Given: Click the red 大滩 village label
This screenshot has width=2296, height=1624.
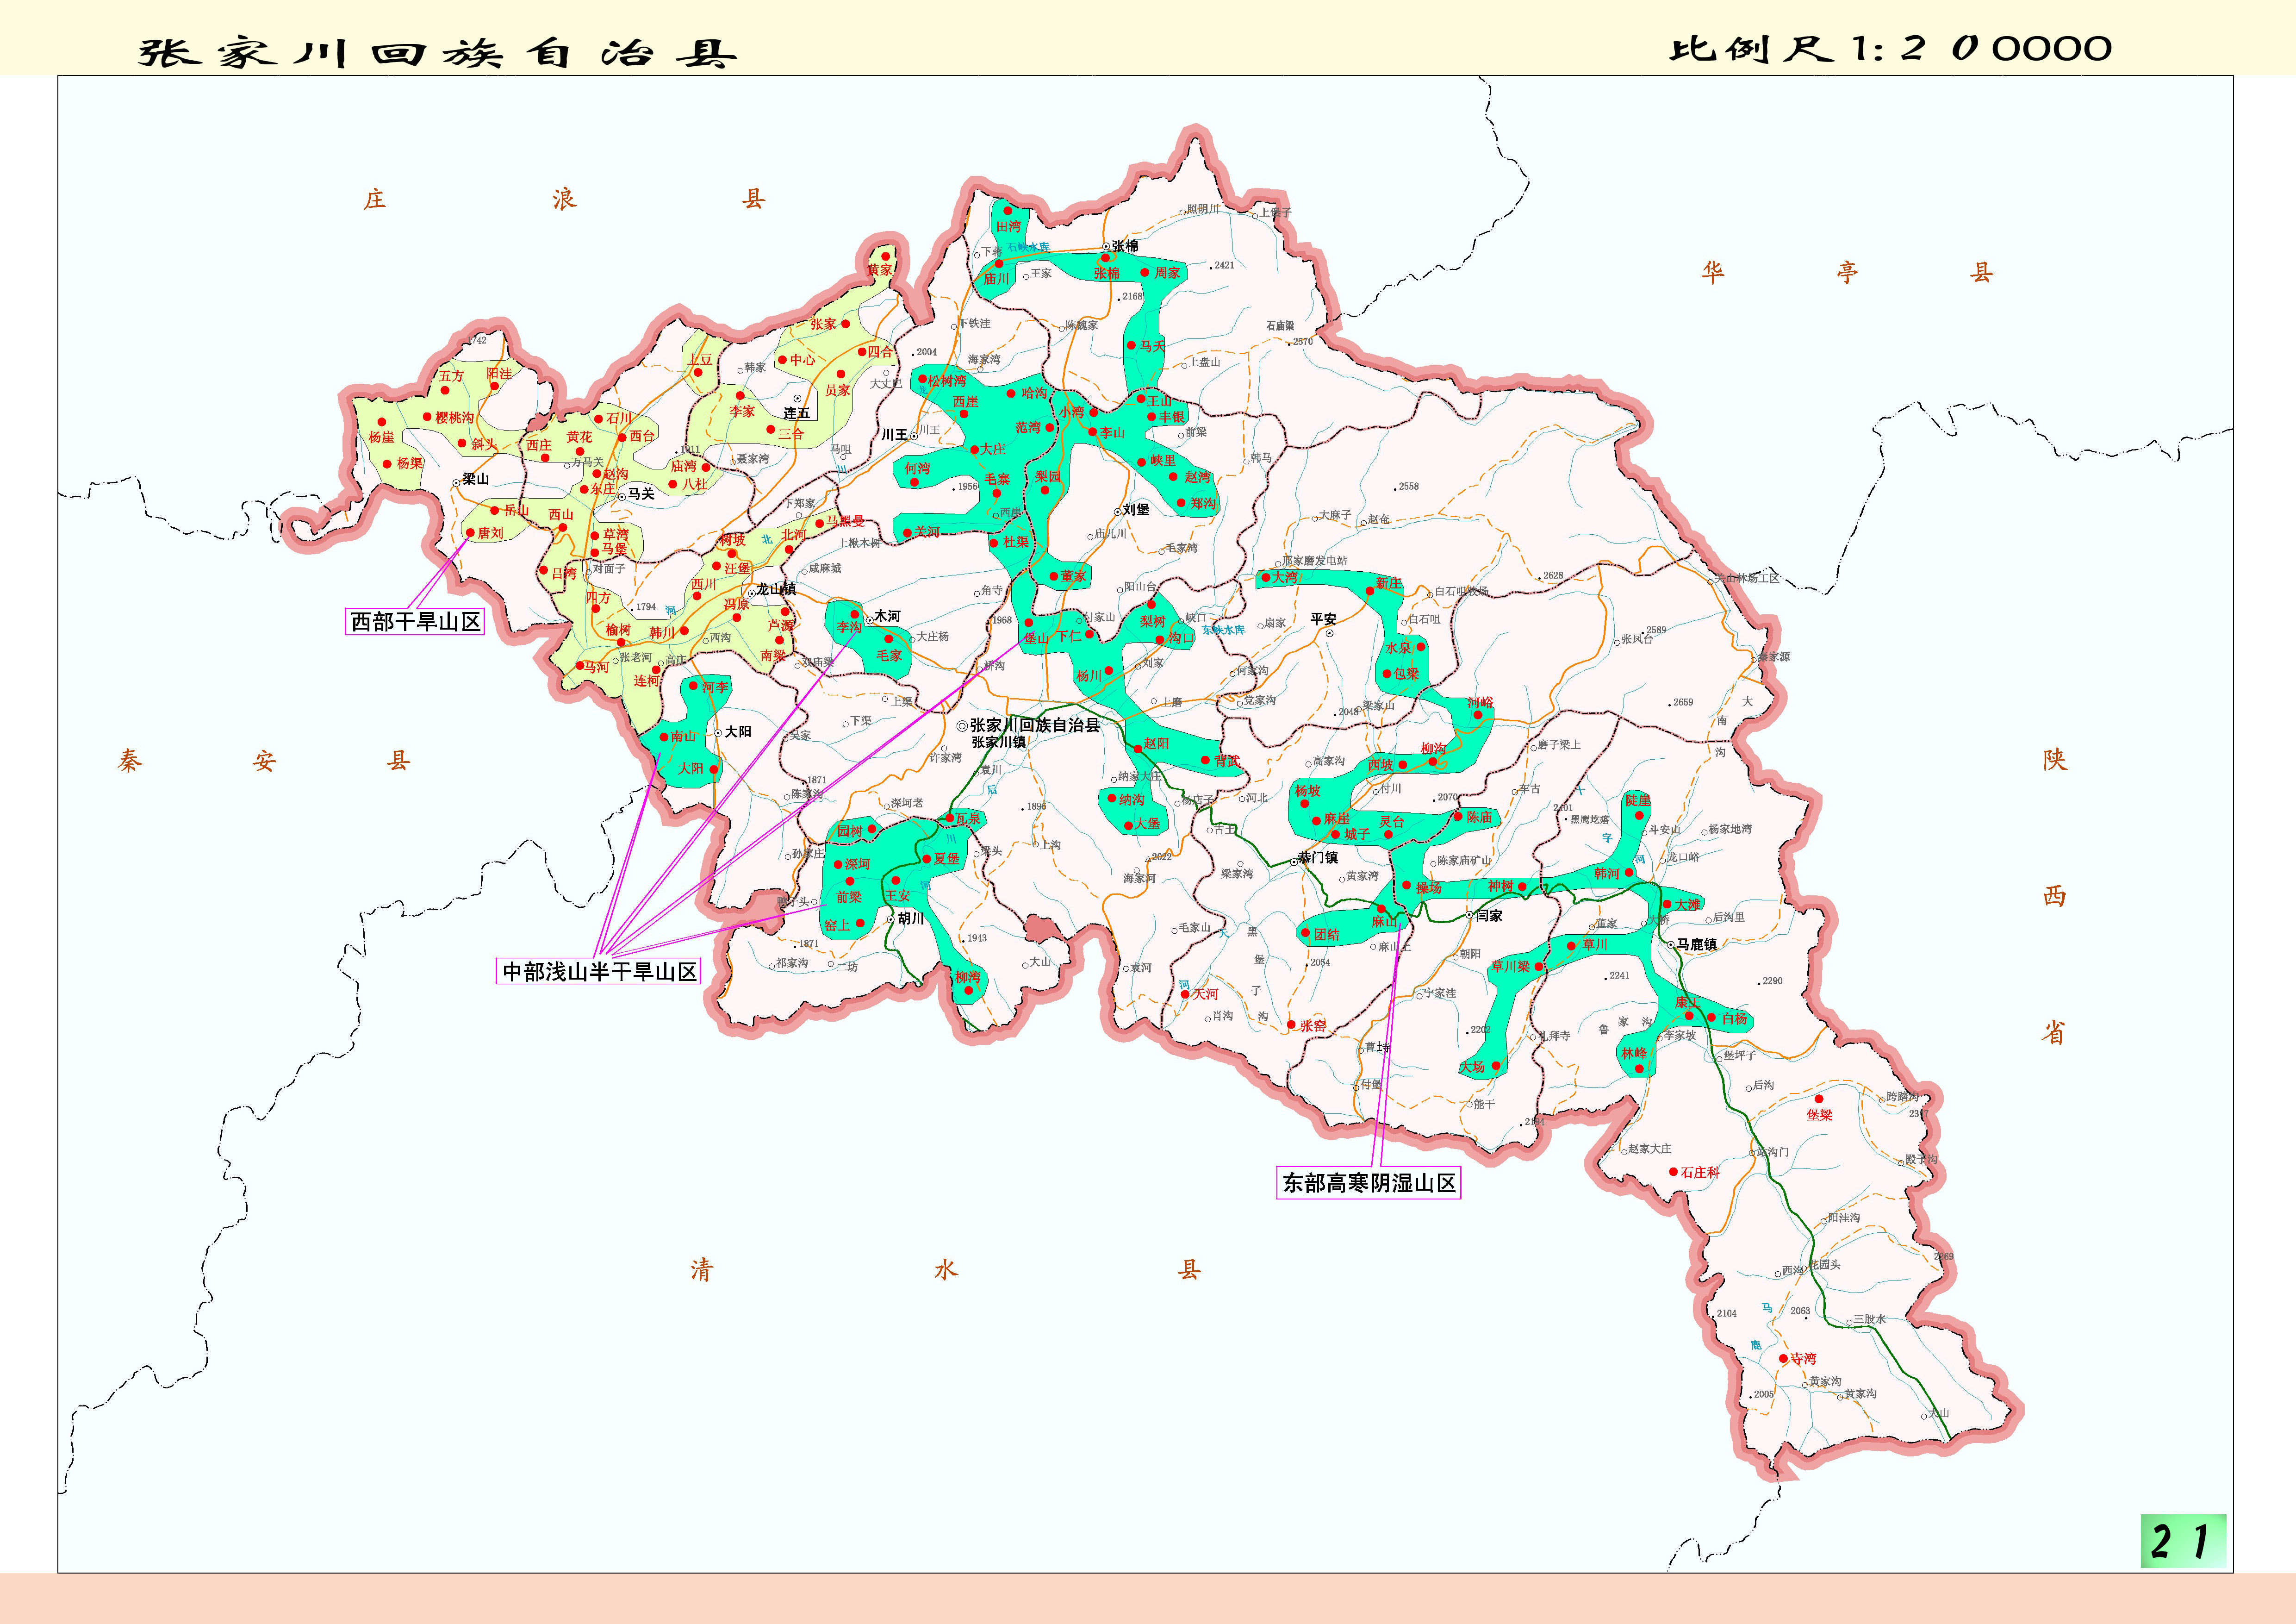Looking at the screenshot, I should tap(1688, 904).
